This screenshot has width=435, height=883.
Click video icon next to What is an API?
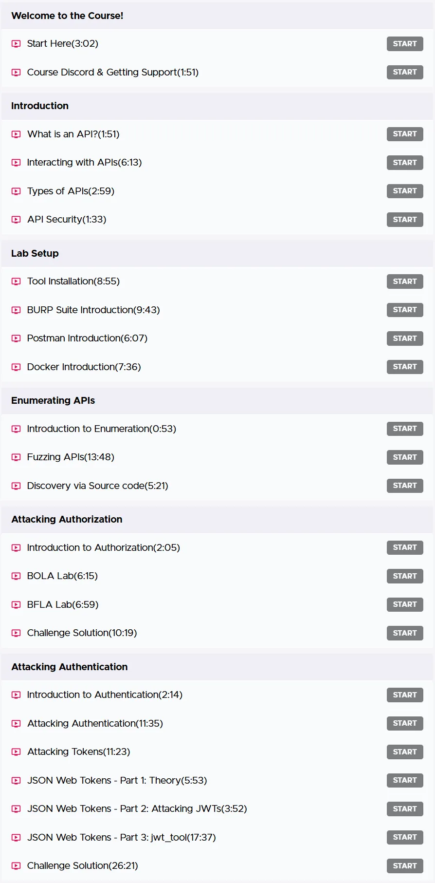pos(16,134)
